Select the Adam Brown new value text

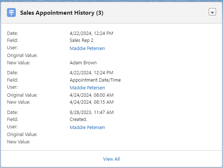click(x=83, y=63)
